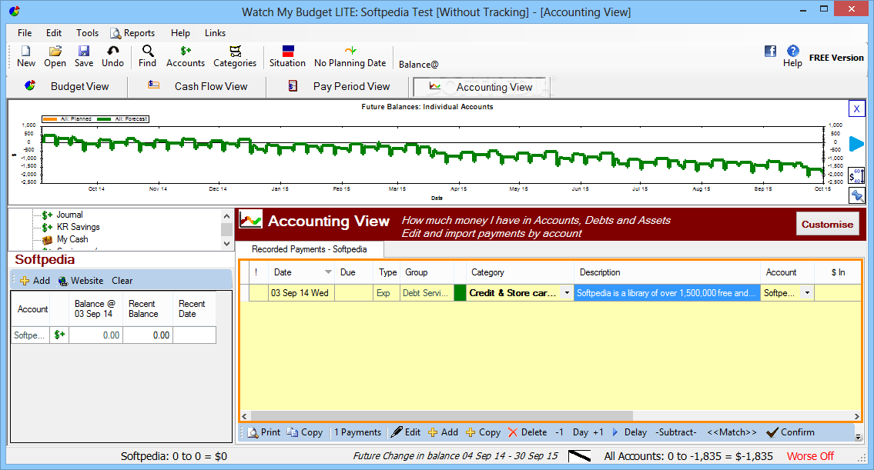Open the Reports menu
This screenshot has width=874, height=470.
click(132, 33)
